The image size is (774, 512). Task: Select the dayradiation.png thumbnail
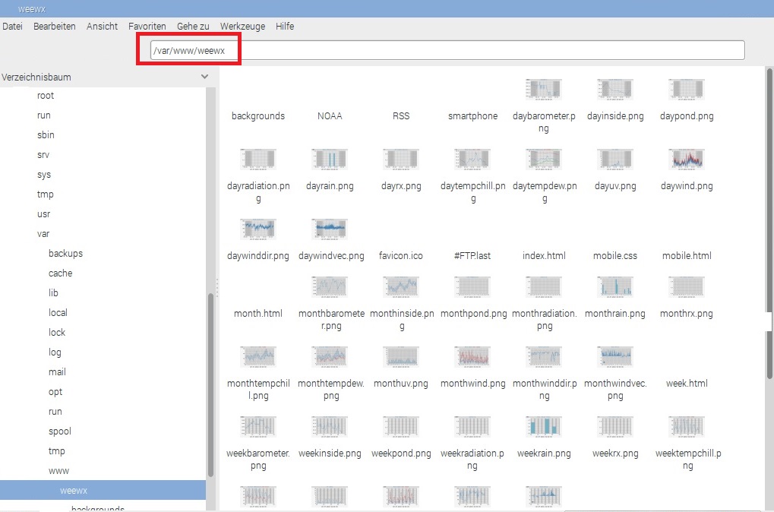[257, 159]
